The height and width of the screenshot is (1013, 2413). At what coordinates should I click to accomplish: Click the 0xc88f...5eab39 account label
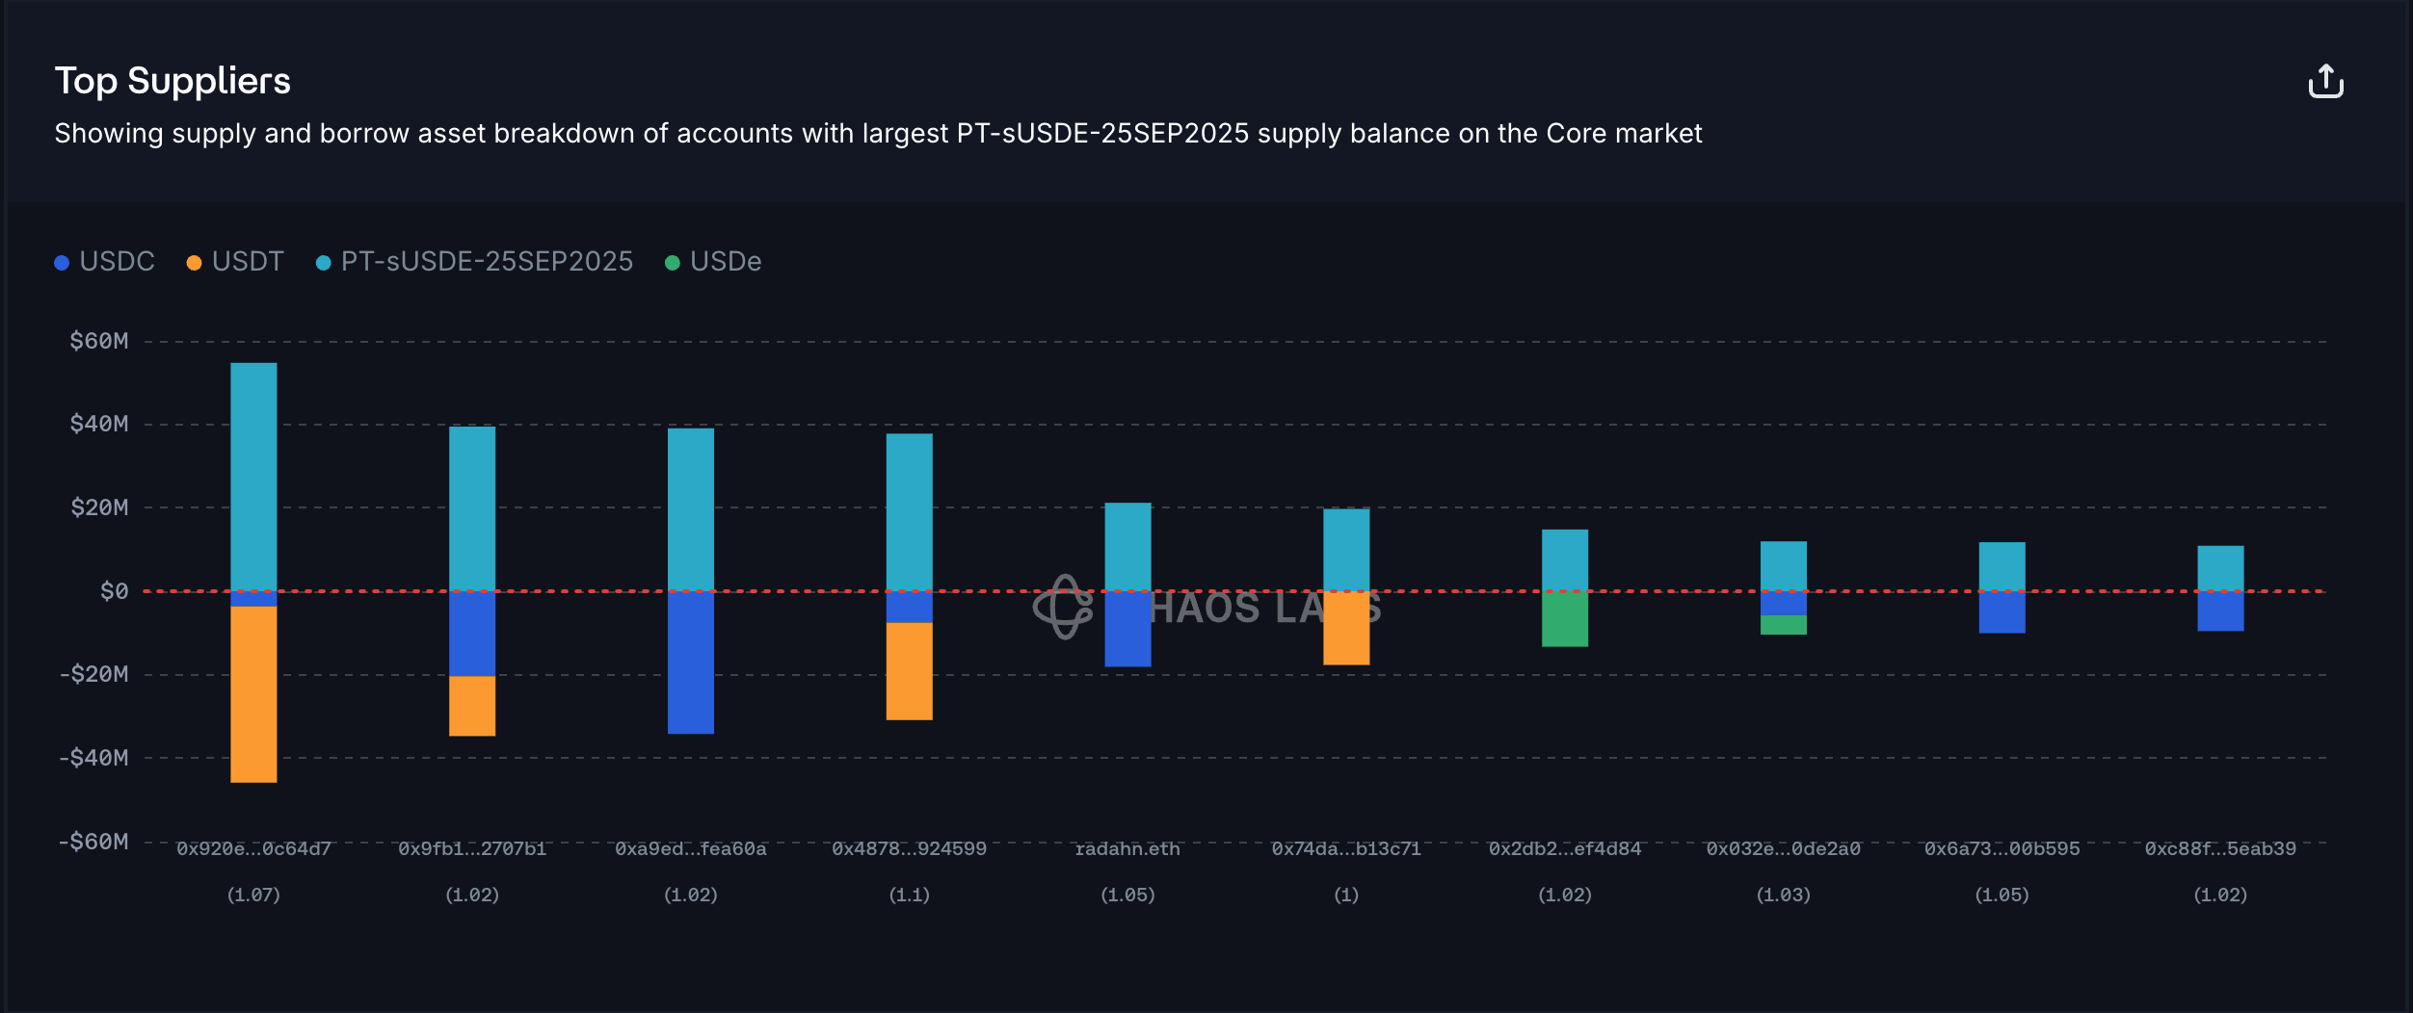[2220, 849]
